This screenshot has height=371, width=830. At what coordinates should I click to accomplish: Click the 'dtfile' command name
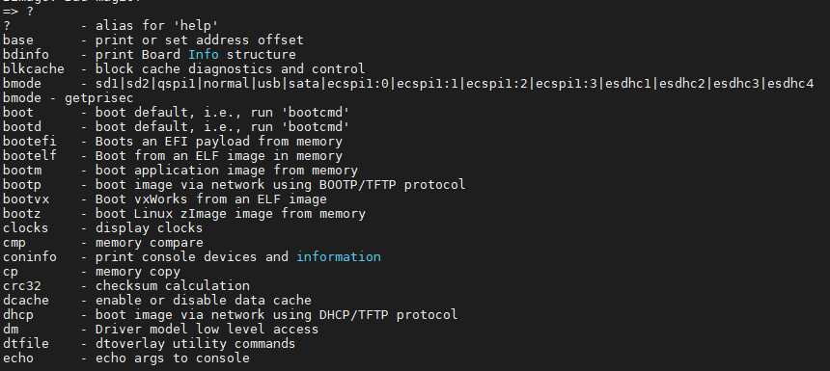point(26,343)
